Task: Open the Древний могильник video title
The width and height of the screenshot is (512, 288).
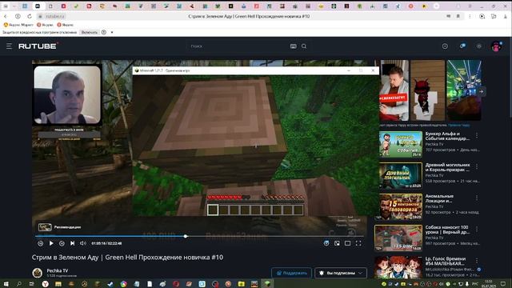Action: pyautogui.click(x=447, y=167)
